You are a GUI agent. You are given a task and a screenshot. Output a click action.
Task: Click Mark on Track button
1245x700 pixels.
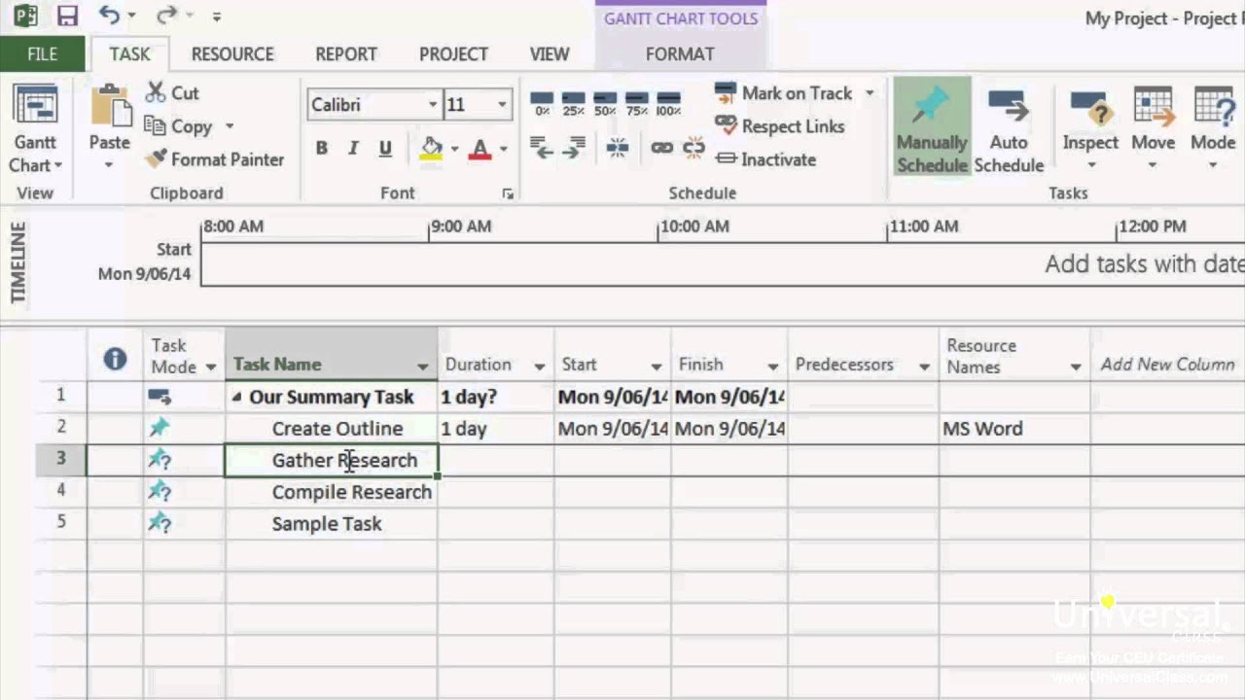[x=784, y=93]
